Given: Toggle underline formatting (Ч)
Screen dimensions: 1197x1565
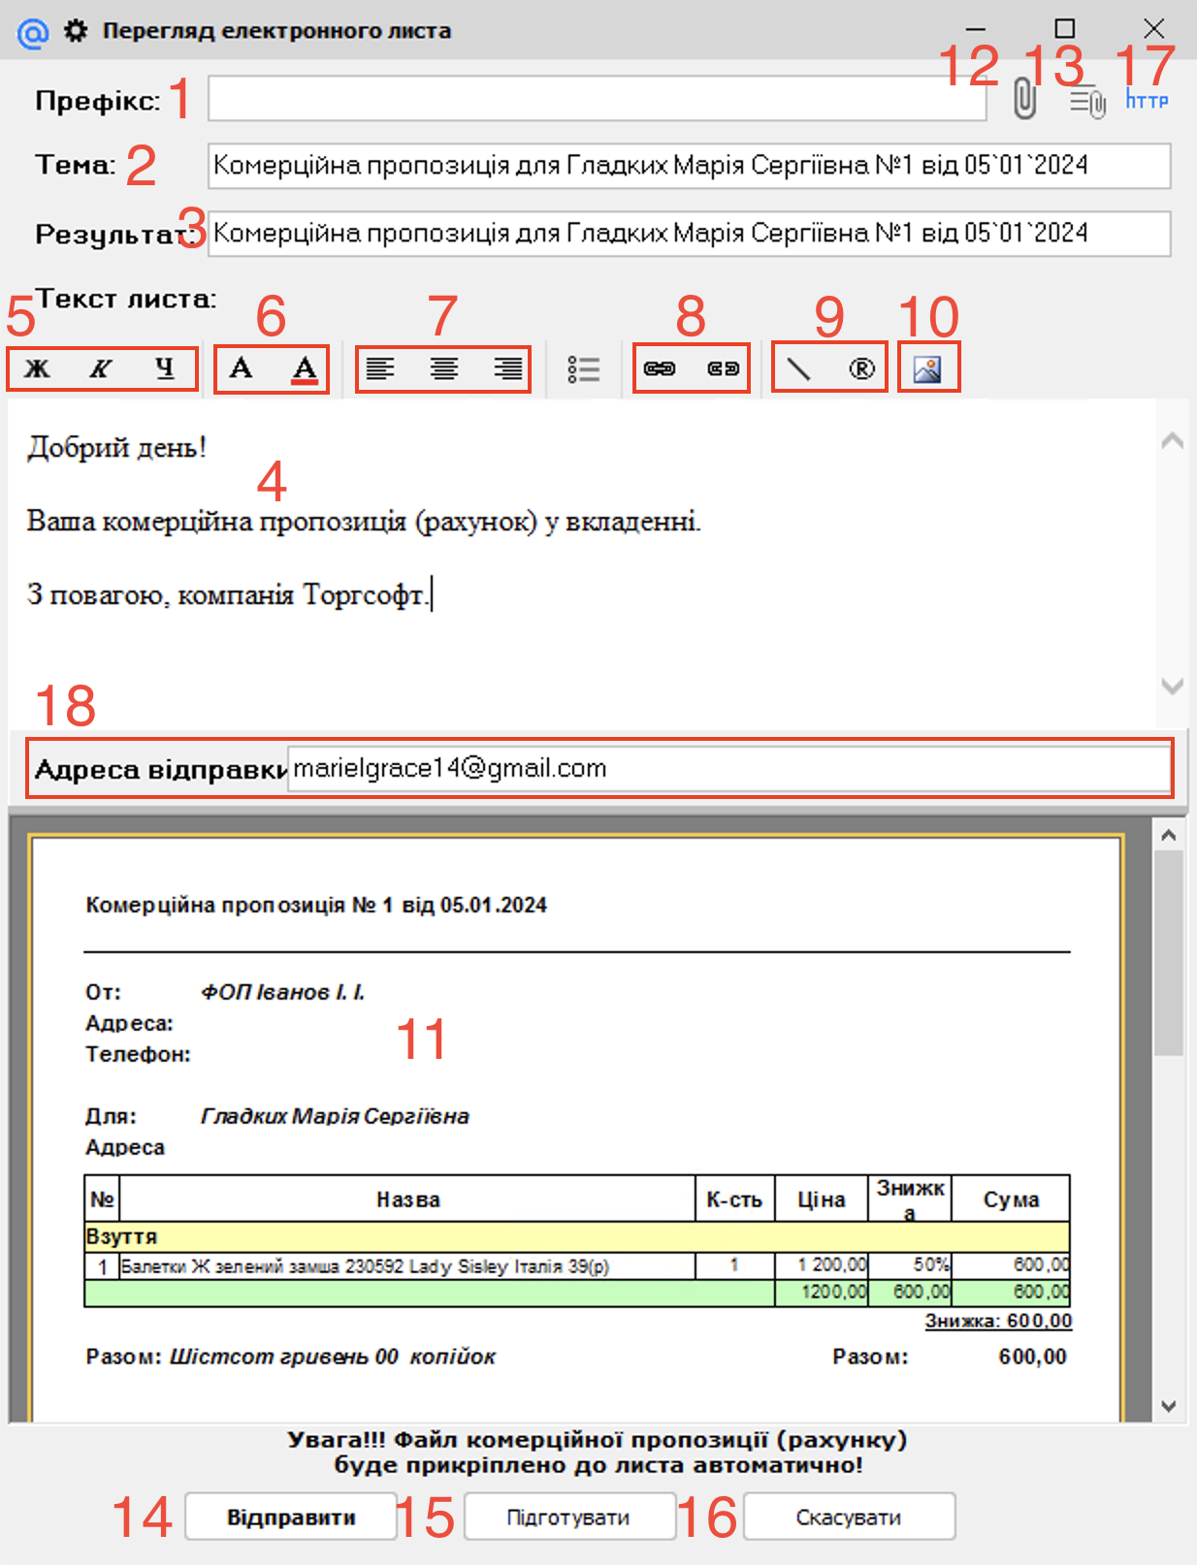Looking at the screenshot, I should coord(165,369).
